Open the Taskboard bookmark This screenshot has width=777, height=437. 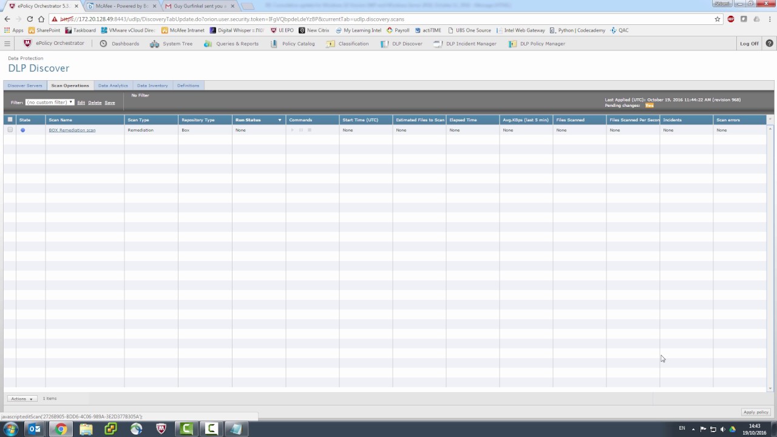[81, 30]
